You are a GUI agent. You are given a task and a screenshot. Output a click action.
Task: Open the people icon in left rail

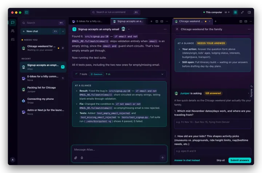(13, 31)
